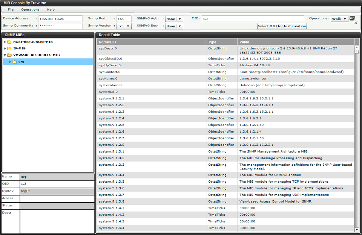362x235 pixels.
Task: Open the SNMPv3 Auth dropdown
Action: click(179, 19)
